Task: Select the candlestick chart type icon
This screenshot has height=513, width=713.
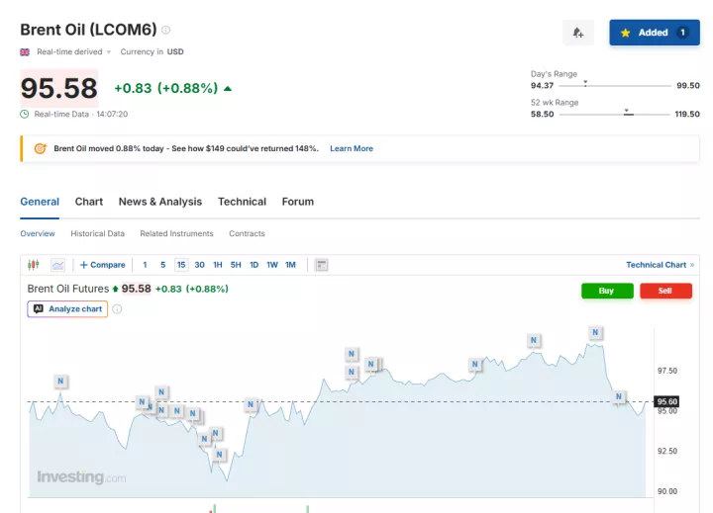Action: (x=34, y=265)
